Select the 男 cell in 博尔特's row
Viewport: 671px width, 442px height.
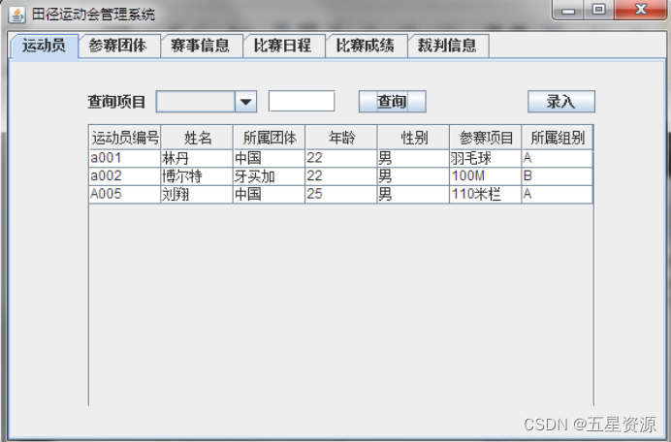414,176
